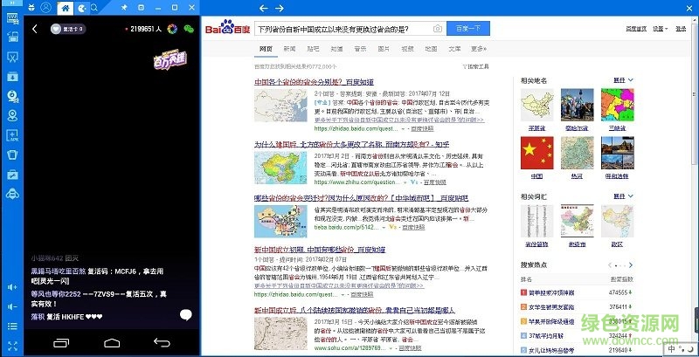
Task: Click the 百度一下 search button
Action: (x=468, y=29)
